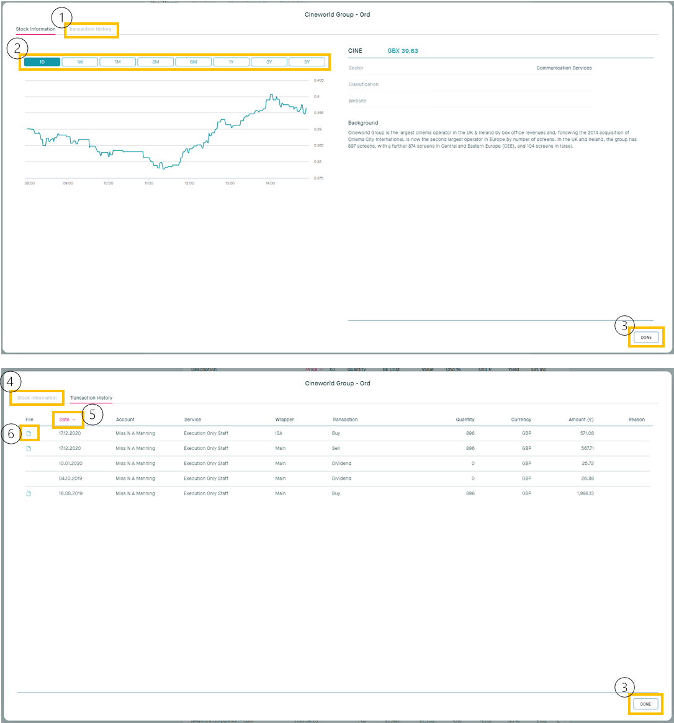This screenshot has width=674, height=723.
Task: Click the Transaction column header
Action: tap(345, 420)
